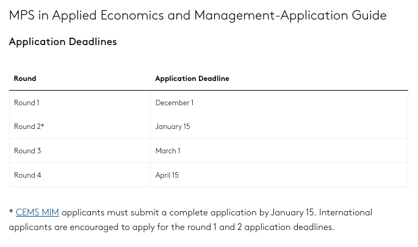Click the footnote asterisk before CEMS MIM
Image resolution: width=418 pixels, height=247 pixels.
(x=11, y=212)
